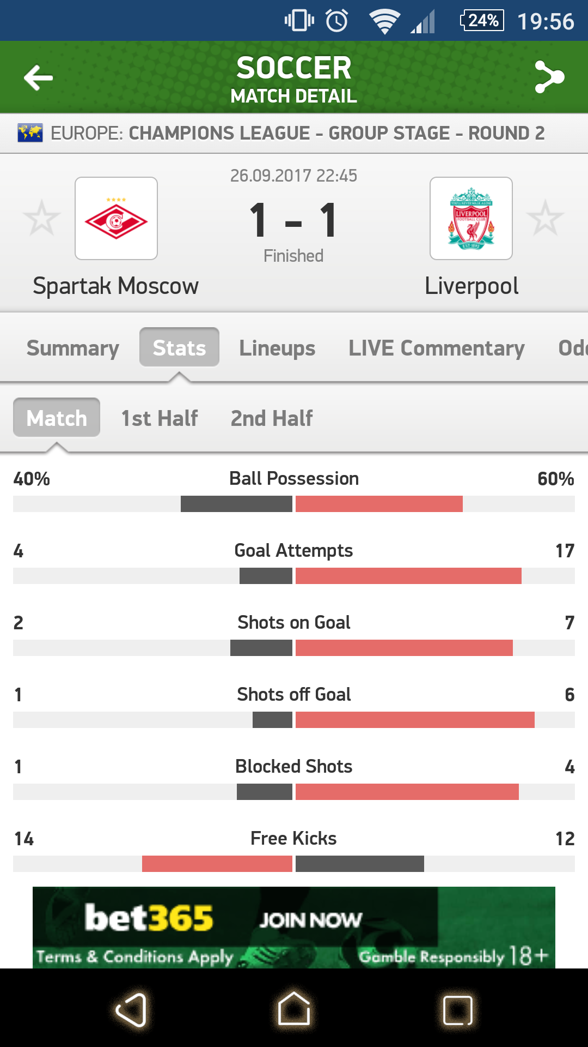Open the Spartak Moscow team crest
The image size is (588, 1047).
(x=116, y=218)
